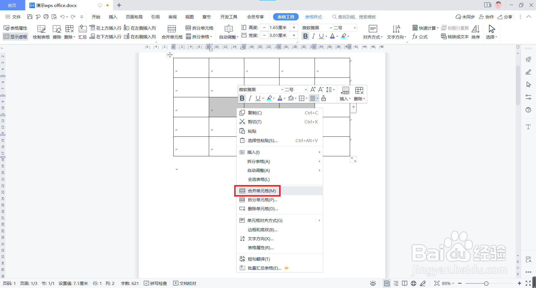This screenshot has height=288, width=536.
Task: Select the 绘制表格 draw table tool
Action: pos(41,32)
